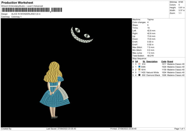Click the Natural White thread swatch
186x131 pixels.
(x=139, y=72)
